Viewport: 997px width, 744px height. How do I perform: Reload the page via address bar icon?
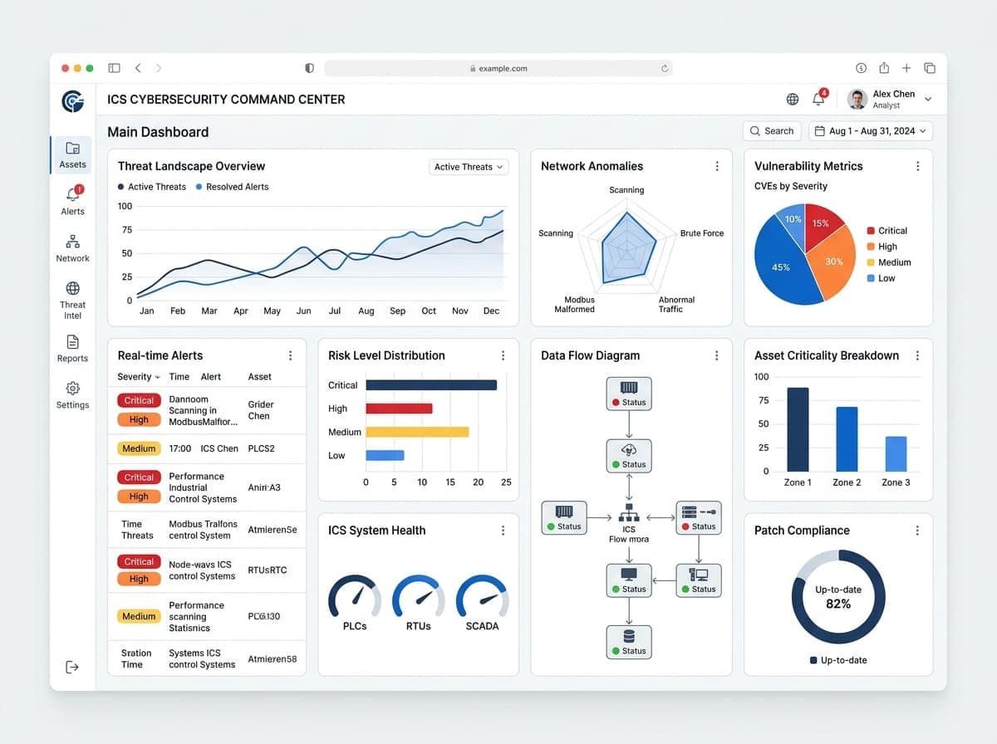665,69
